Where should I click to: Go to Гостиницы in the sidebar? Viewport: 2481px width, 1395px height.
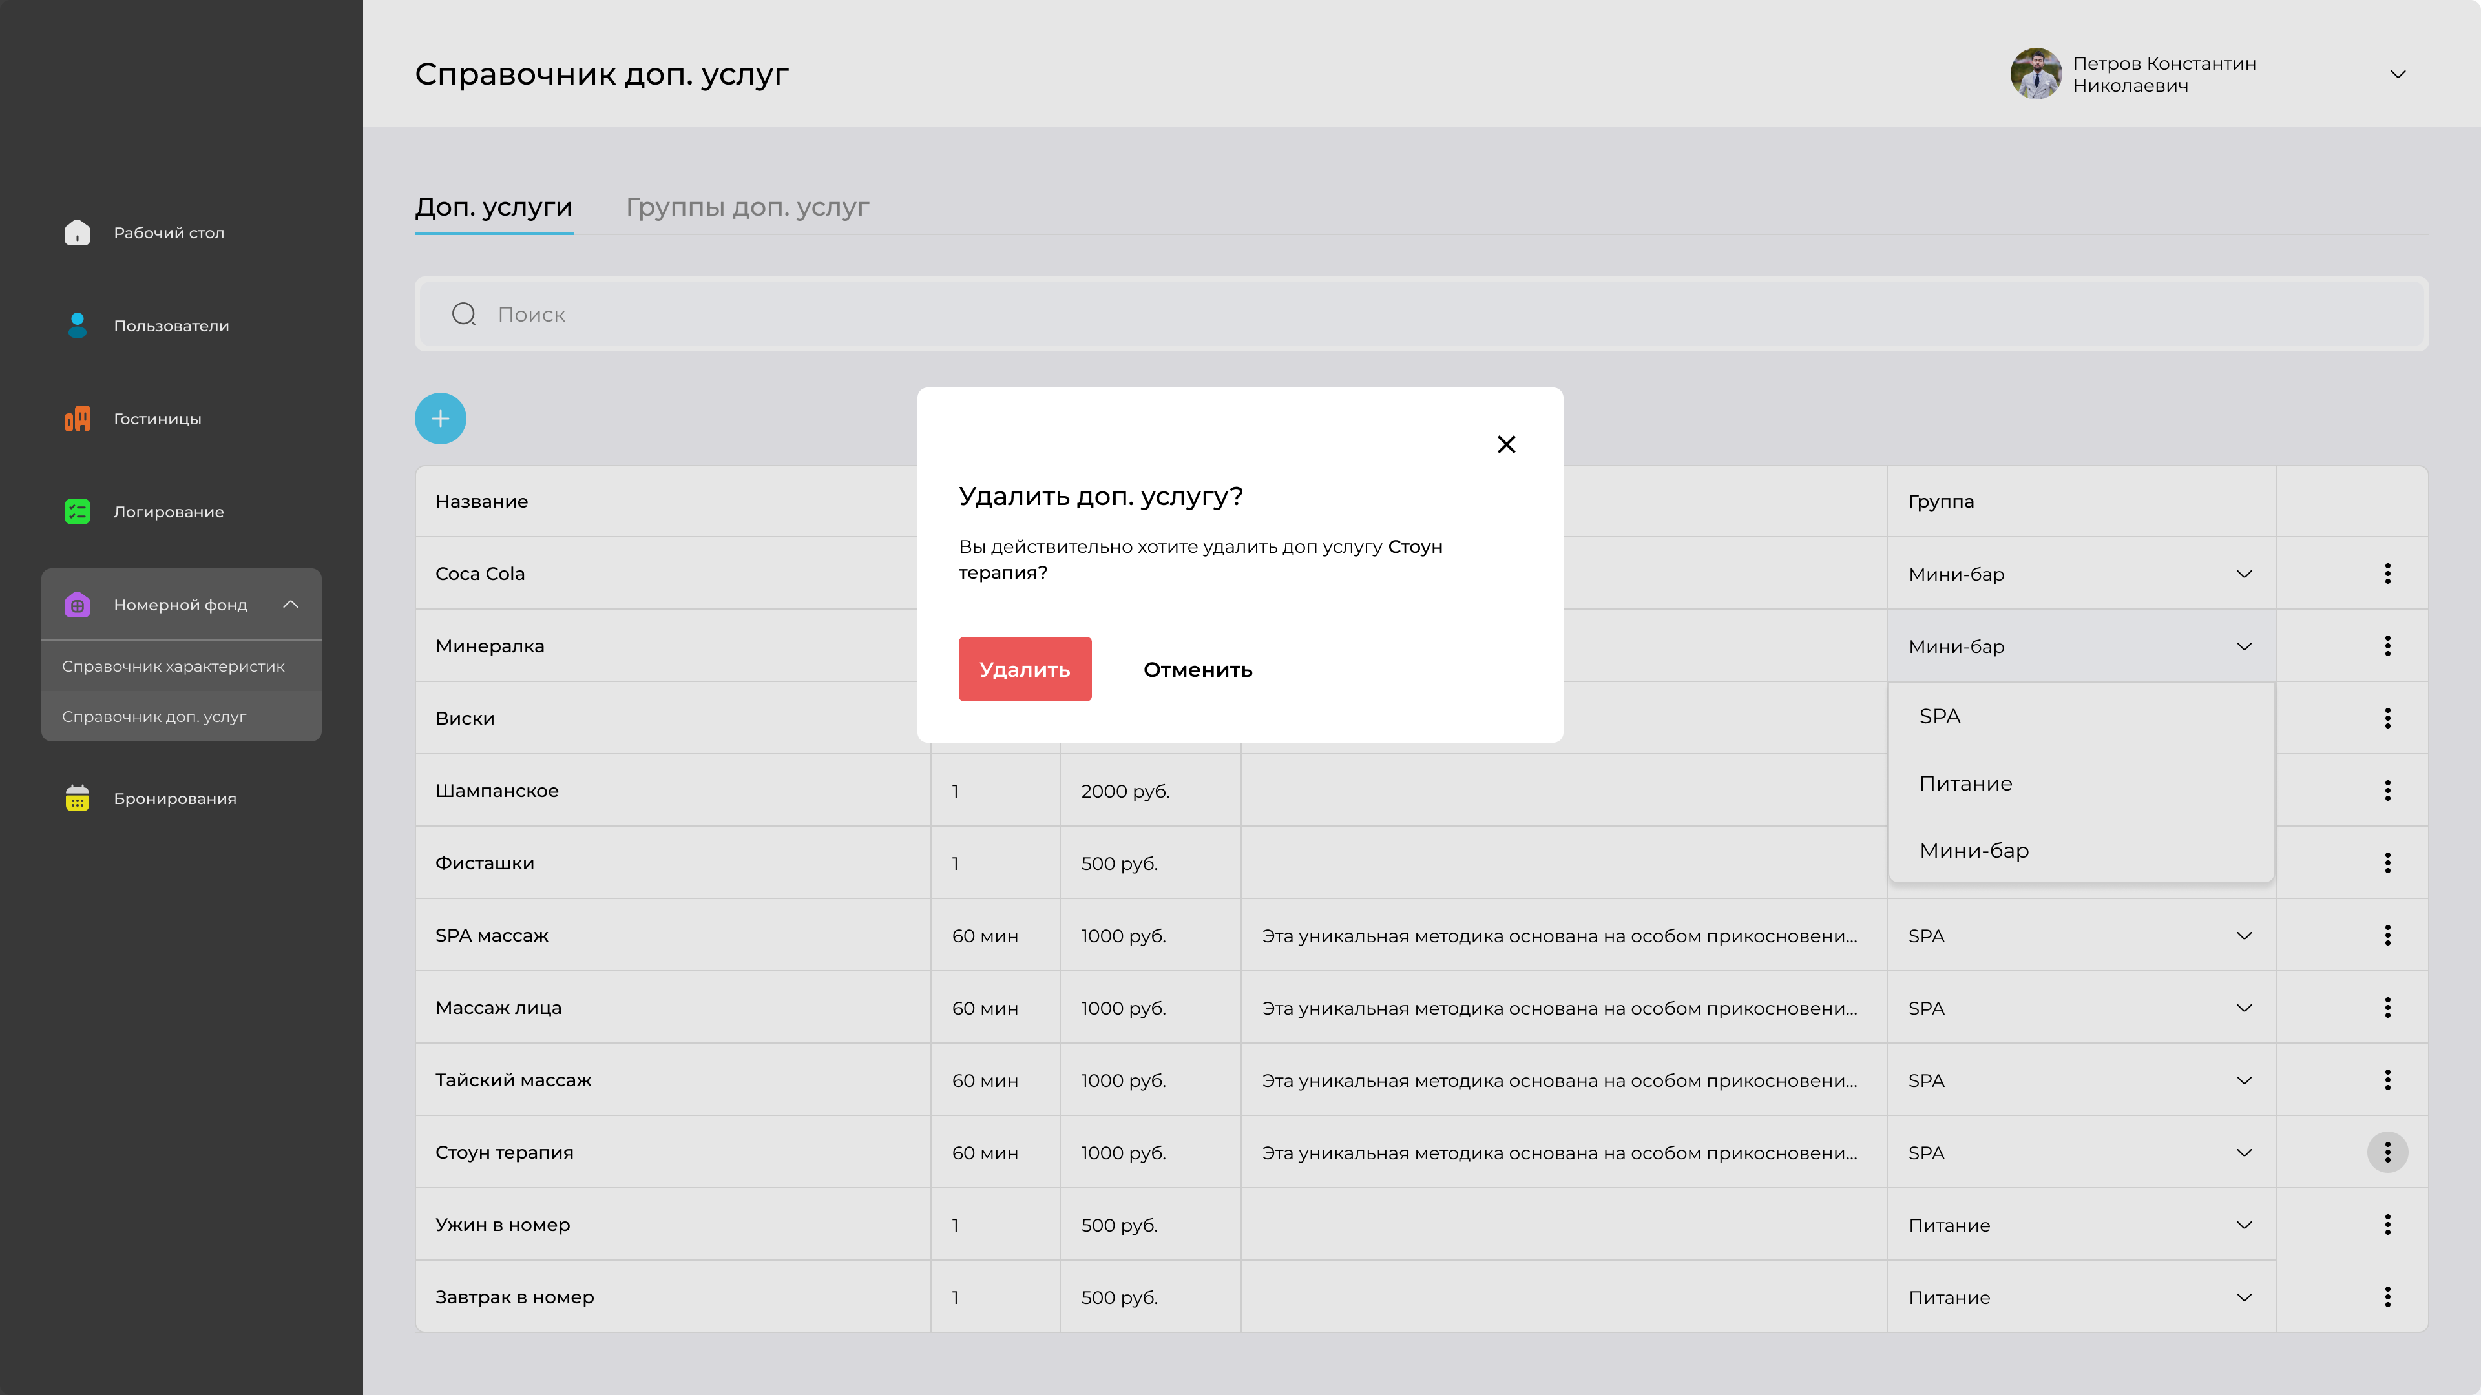point(158,418)
